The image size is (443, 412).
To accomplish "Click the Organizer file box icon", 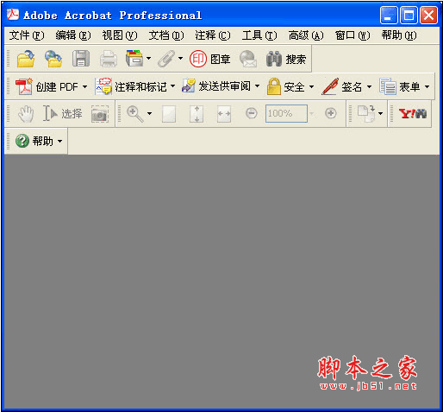I will click(134, 58).
